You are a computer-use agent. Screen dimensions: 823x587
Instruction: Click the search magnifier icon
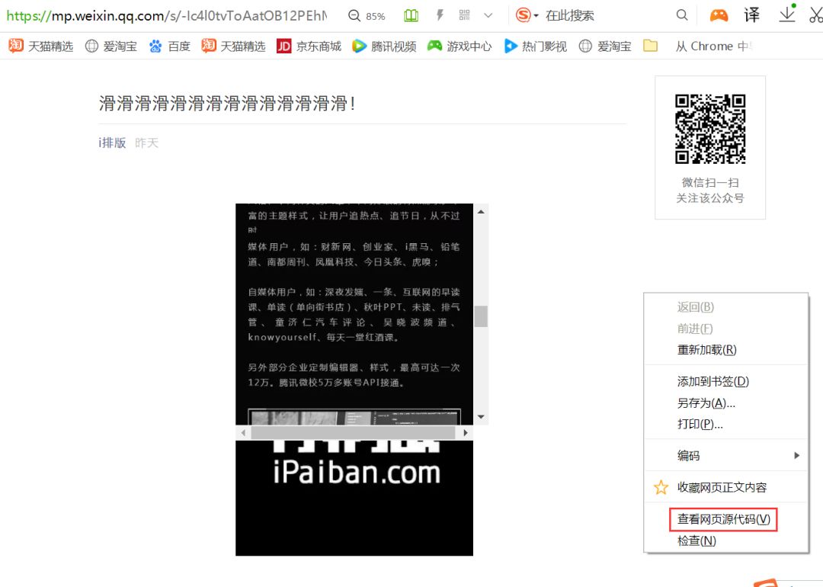[682, 15]
